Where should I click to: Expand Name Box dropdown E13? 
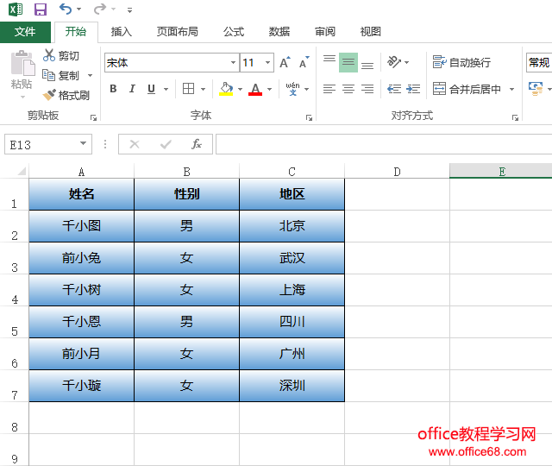tap(83, 143)
